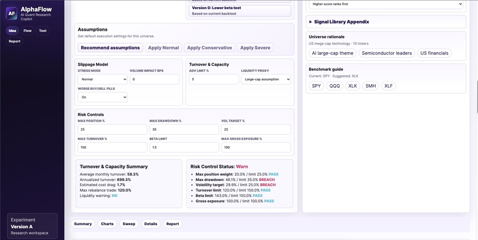Image resolution: width=478 pixels, height=240 pixels.
Task: Switch to the Details tab
Action: tap(151, 224)
